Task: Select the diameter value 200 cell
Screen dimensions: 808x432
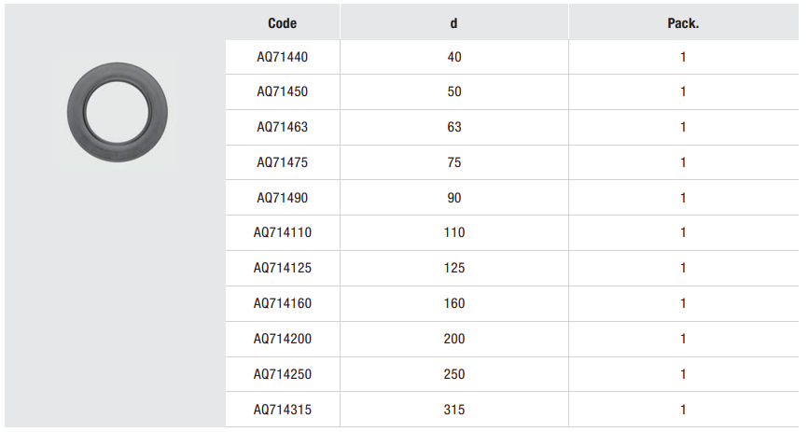Action: [454, 339]
